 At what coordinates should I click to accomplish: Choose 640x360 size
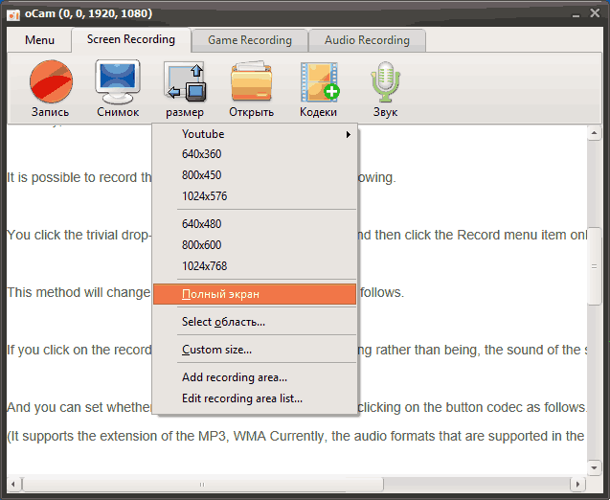[x=255, y=154]
